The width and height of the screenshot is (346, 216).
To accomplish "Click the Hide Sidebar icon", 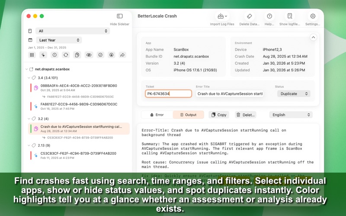I will (120, 16).
